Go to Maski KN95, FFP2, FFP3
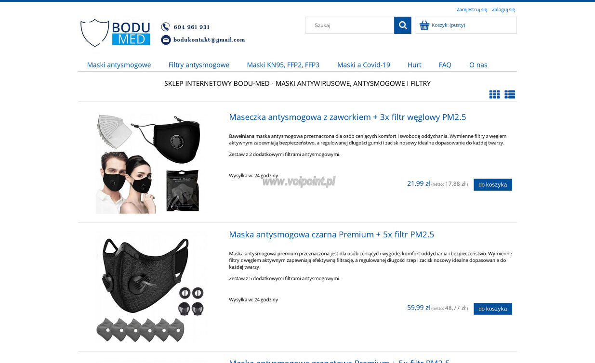The image size is (595, 363). pos(283,65)
